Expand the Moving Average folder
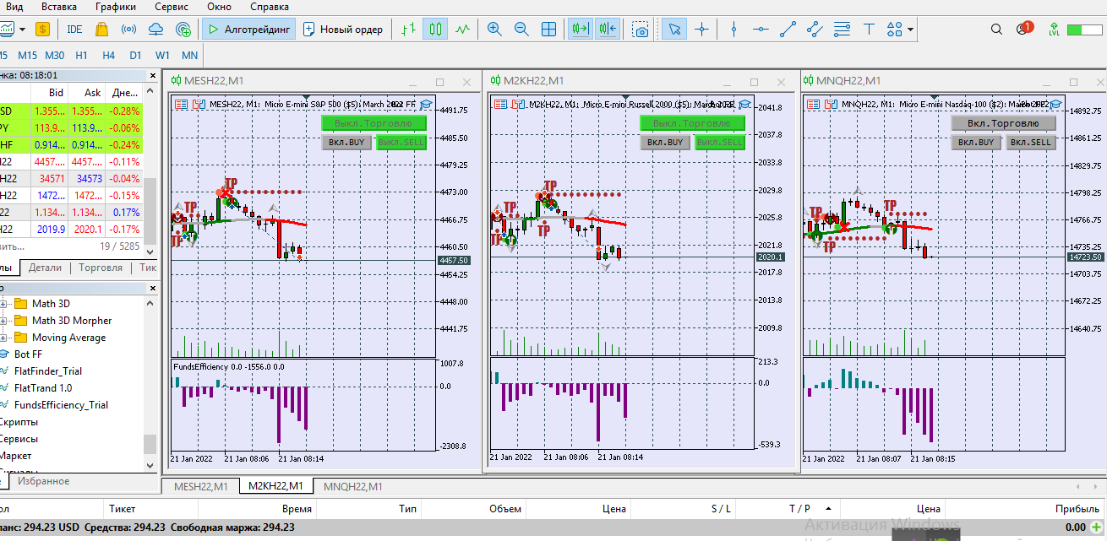Viewport: 1107px width, 541px height. click(x=3, y=338)
